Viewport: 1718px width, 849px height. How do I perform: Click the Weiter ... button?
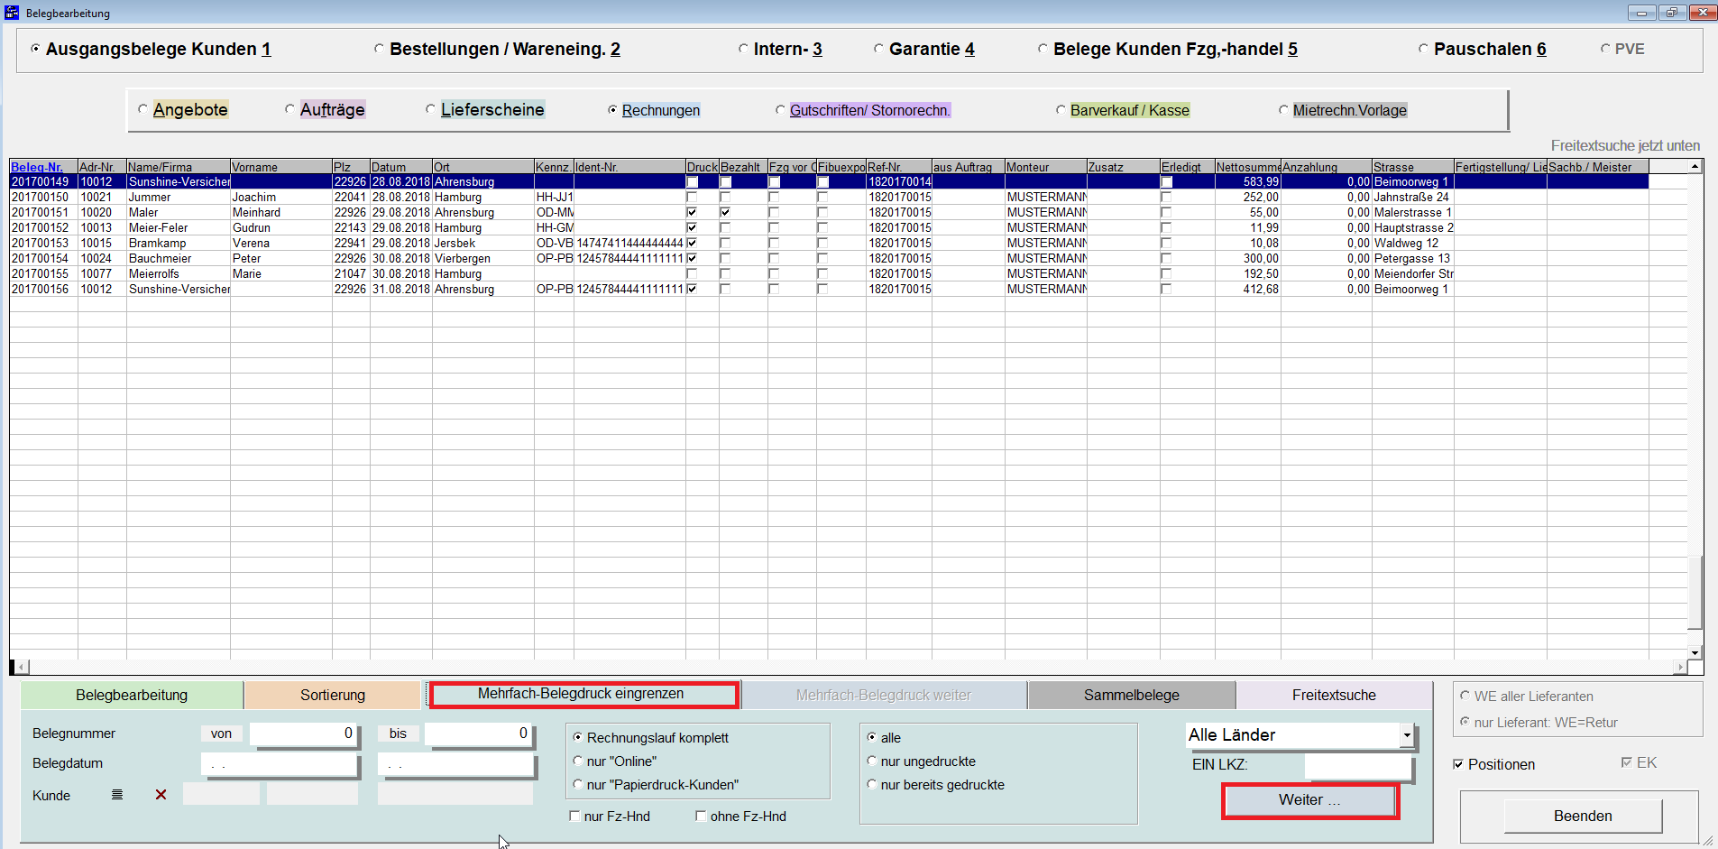click(x=1309, y=800)
